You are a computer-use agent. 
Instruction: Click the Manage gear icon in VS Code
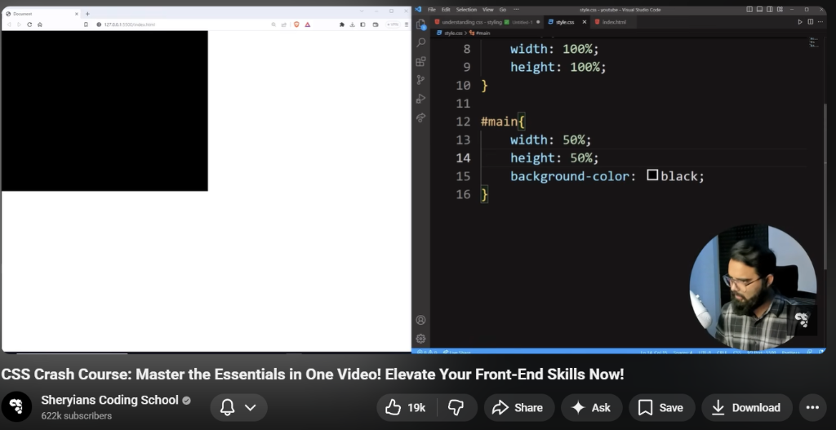click(x=421, y=338)
